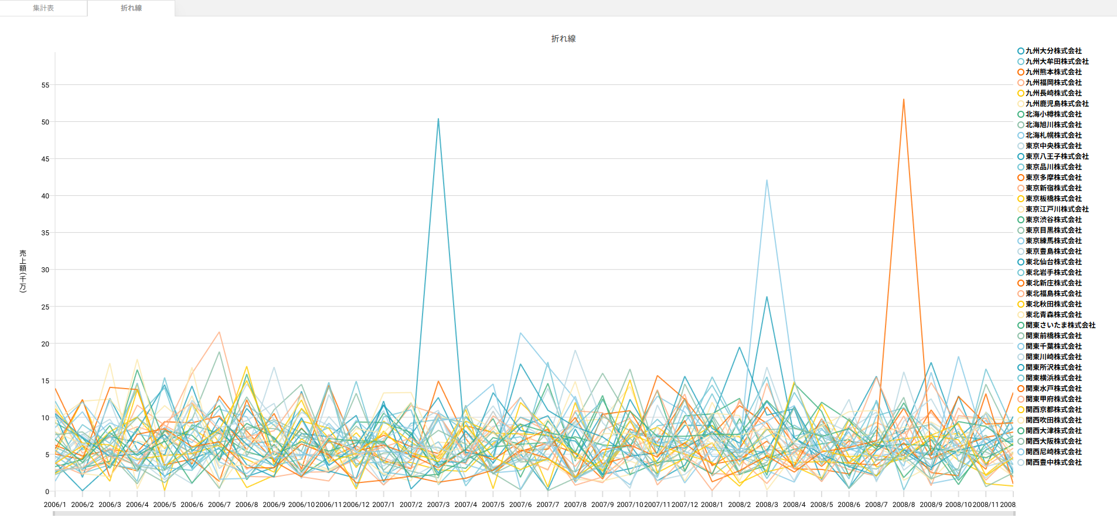The width and height of the screenshot is (1117, 524).
Task: Click the 北海小樽株式会社 green legend marker
Action: coord(1021,114)
